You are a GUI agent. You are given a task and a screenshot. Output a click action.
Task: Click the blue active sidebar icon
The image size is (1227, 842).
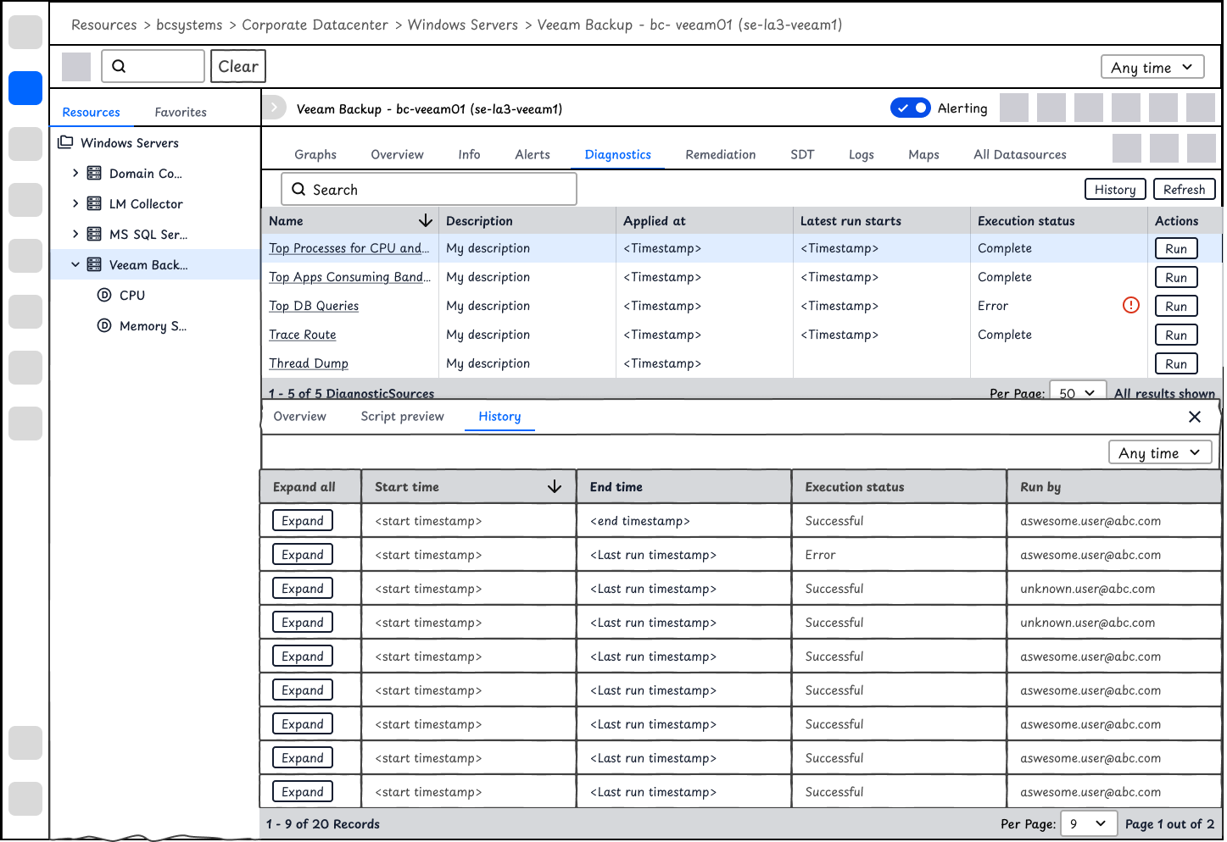coord(25,88)
